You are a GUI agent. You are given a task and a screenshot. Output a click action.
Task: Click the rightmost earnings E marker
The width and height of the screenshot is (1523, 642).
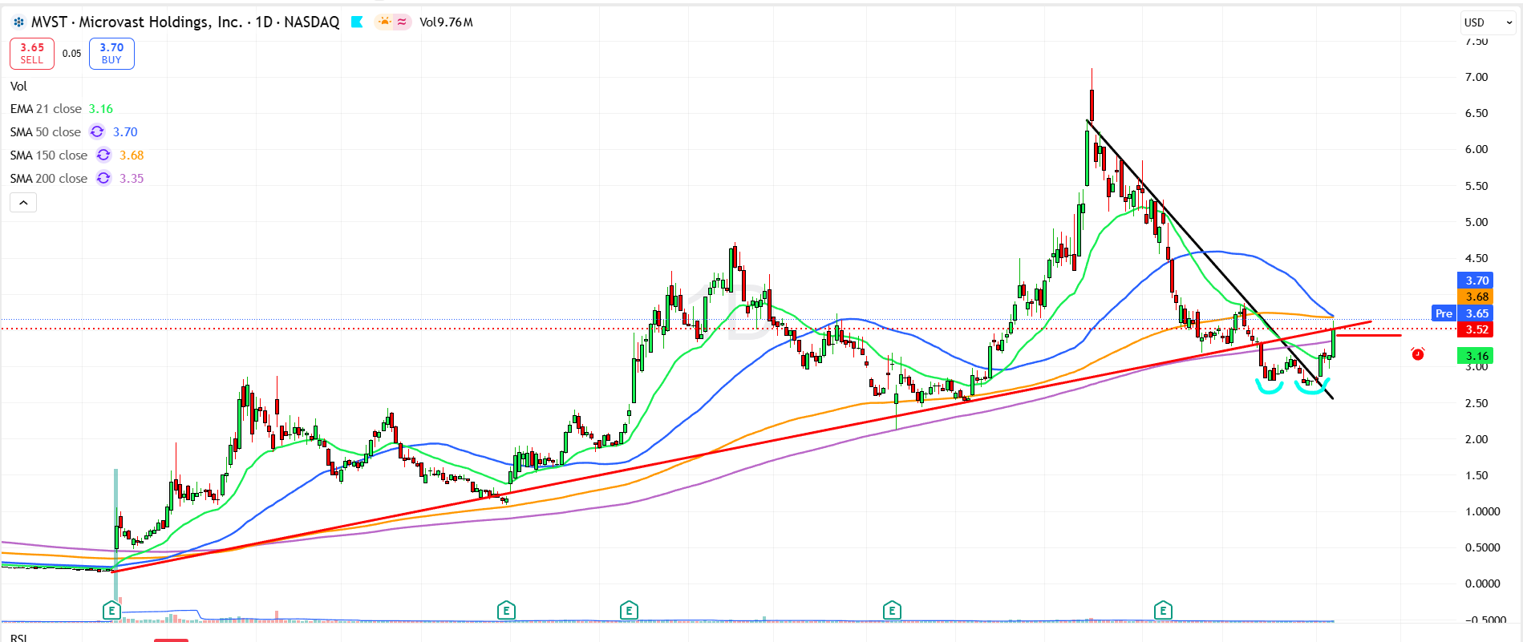click(1163, 611)
